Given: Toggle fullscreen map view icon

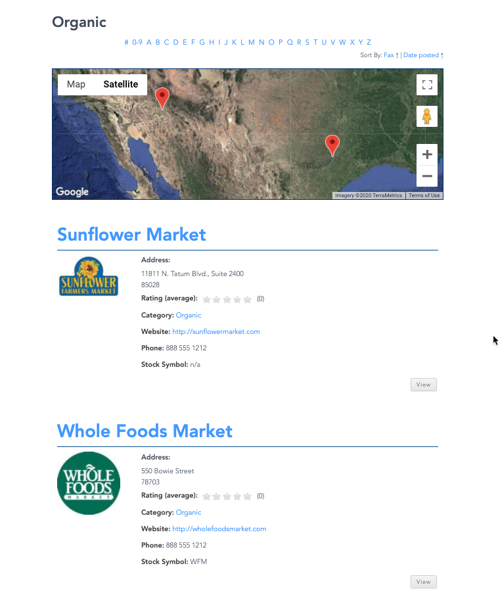Looking at the screenshot, I should pos(427,85).
